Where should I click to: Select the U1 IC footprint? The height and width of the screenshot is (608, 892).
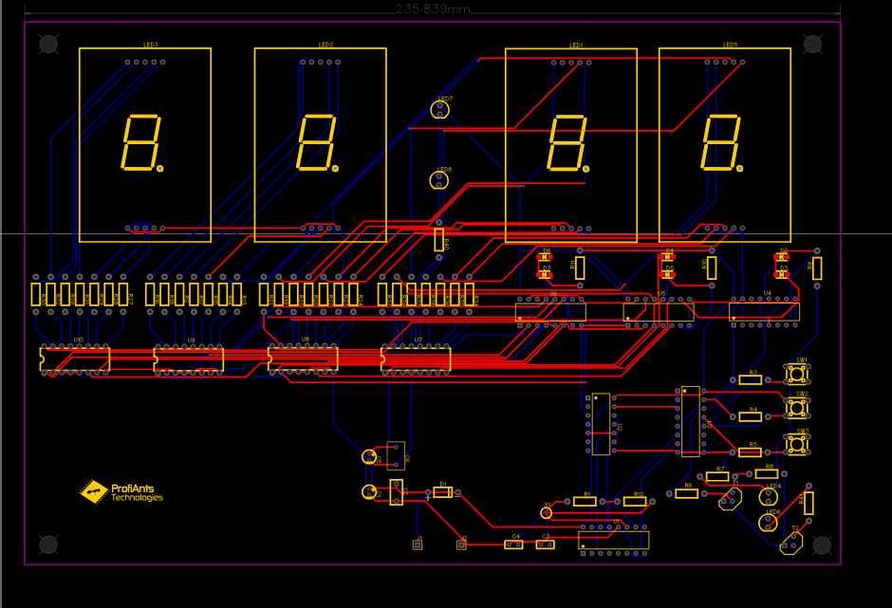point(614,541)
